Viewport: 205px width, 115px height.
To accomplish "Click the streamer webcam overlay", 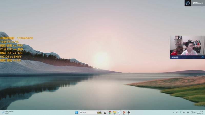I will [x=187, y=47].
